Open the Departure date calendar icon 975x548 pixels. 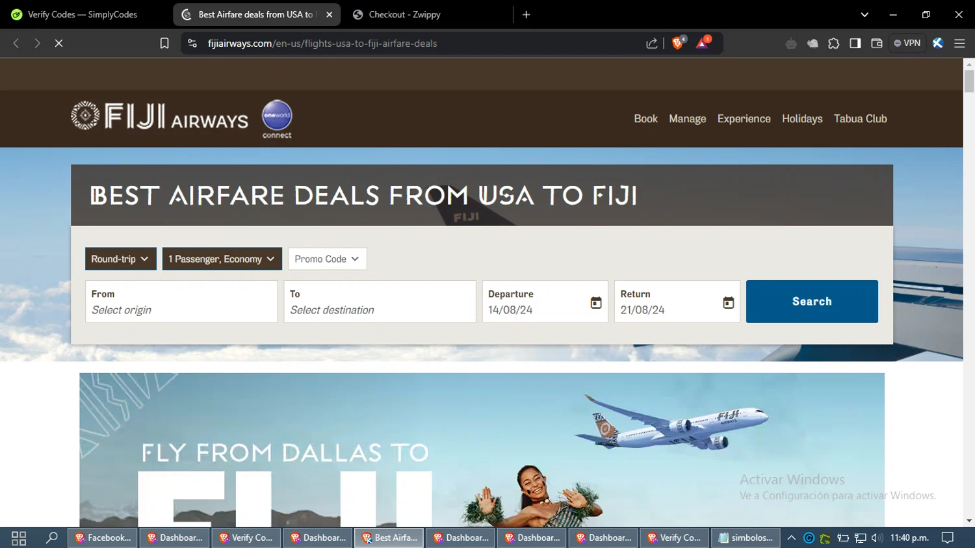[x=596, y=302]
